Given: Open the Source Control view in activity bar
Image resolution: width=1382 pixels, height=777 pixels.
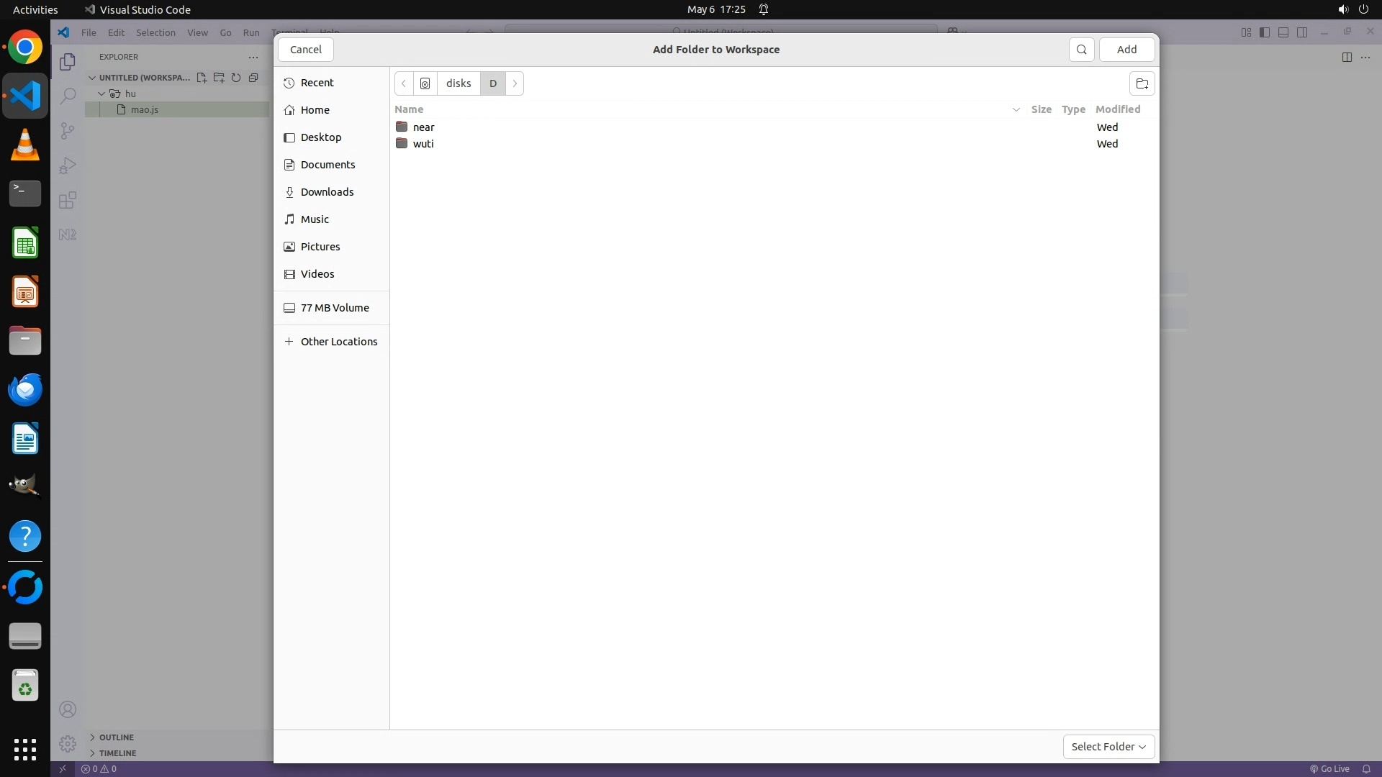Looking at the screenshot, I should (x=68, y=131).
